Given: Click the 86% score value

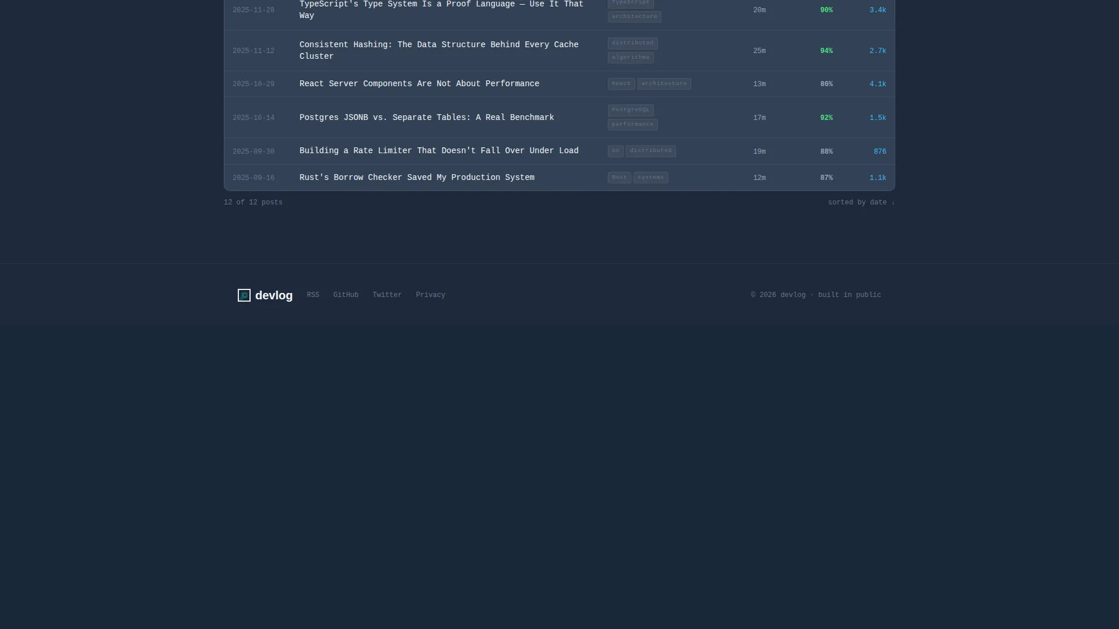Looking at the screenshot, I should (x=826, y=84).
